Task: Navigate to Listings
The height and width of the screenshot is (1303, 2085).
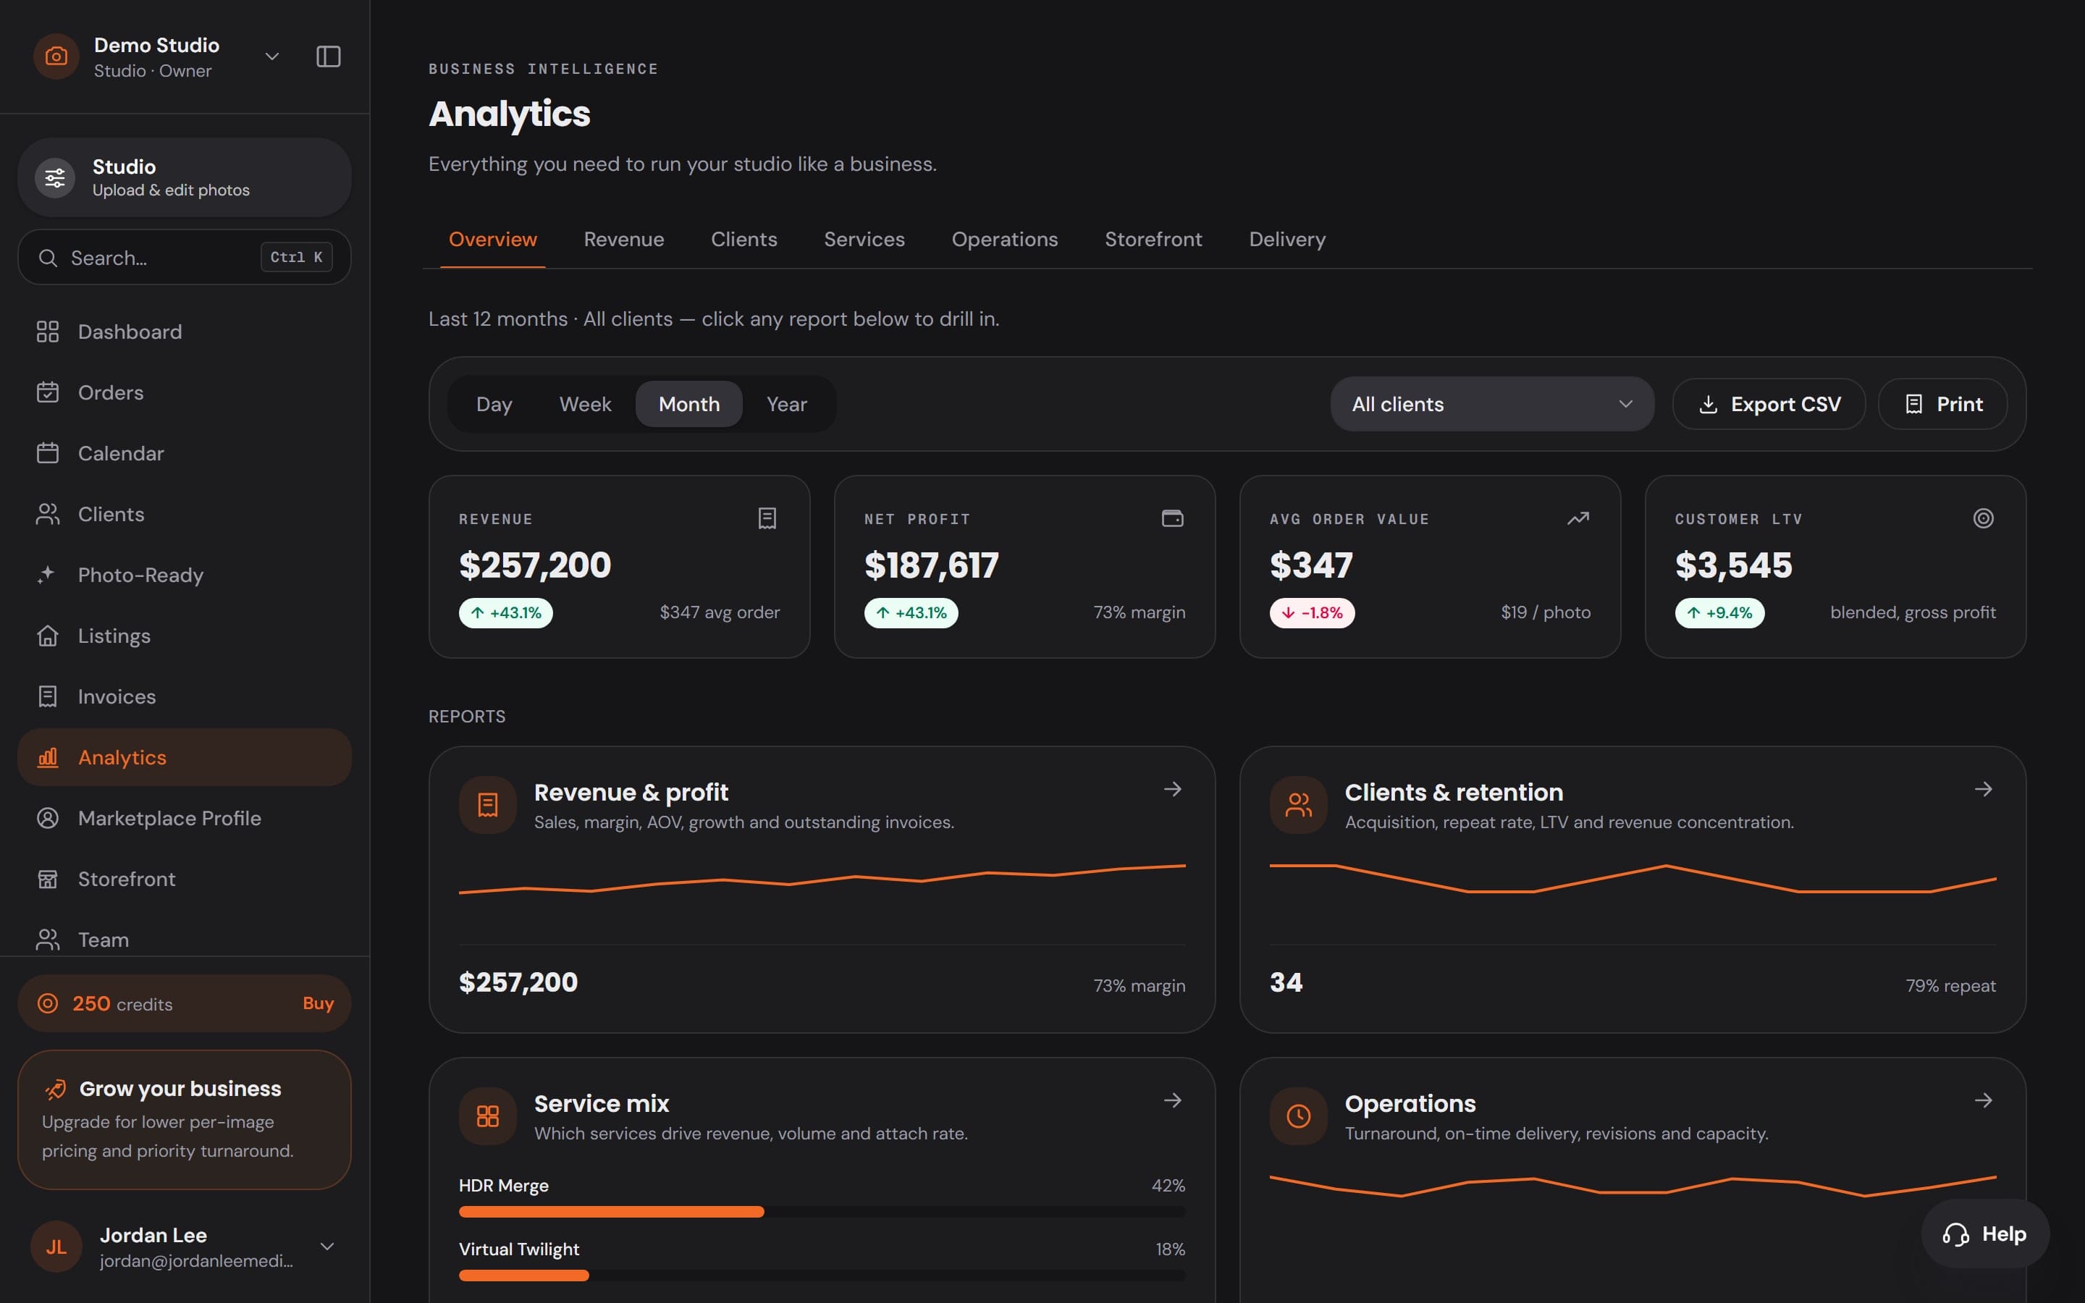Action: point(185,636)
